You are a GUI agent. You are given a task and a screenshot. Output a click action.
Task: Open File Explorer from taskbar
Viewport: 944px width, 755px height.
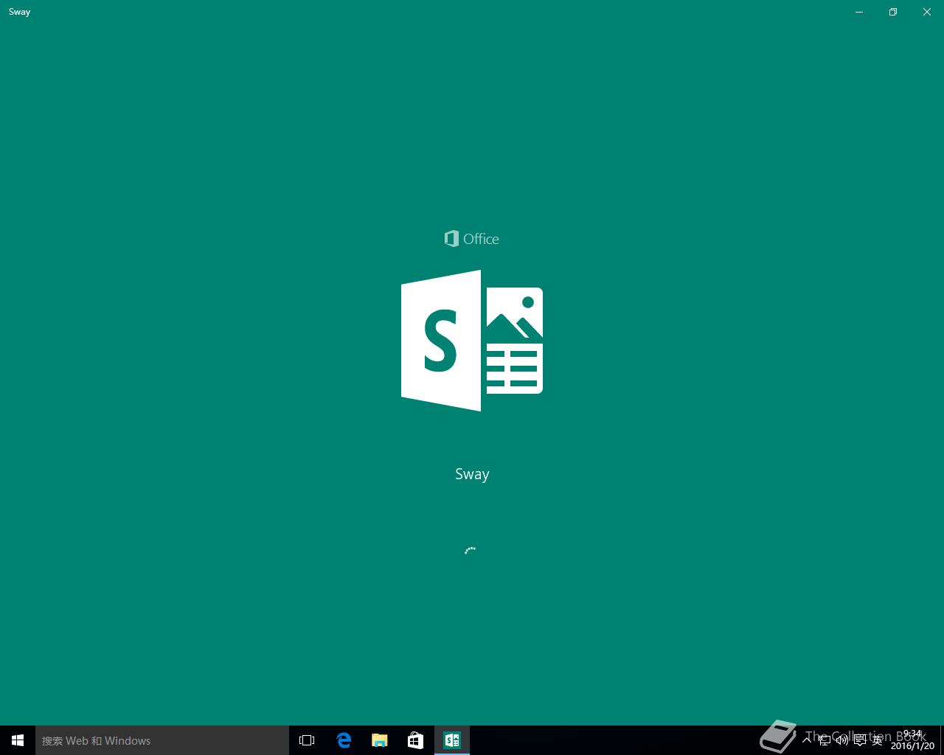pos(379,740)
